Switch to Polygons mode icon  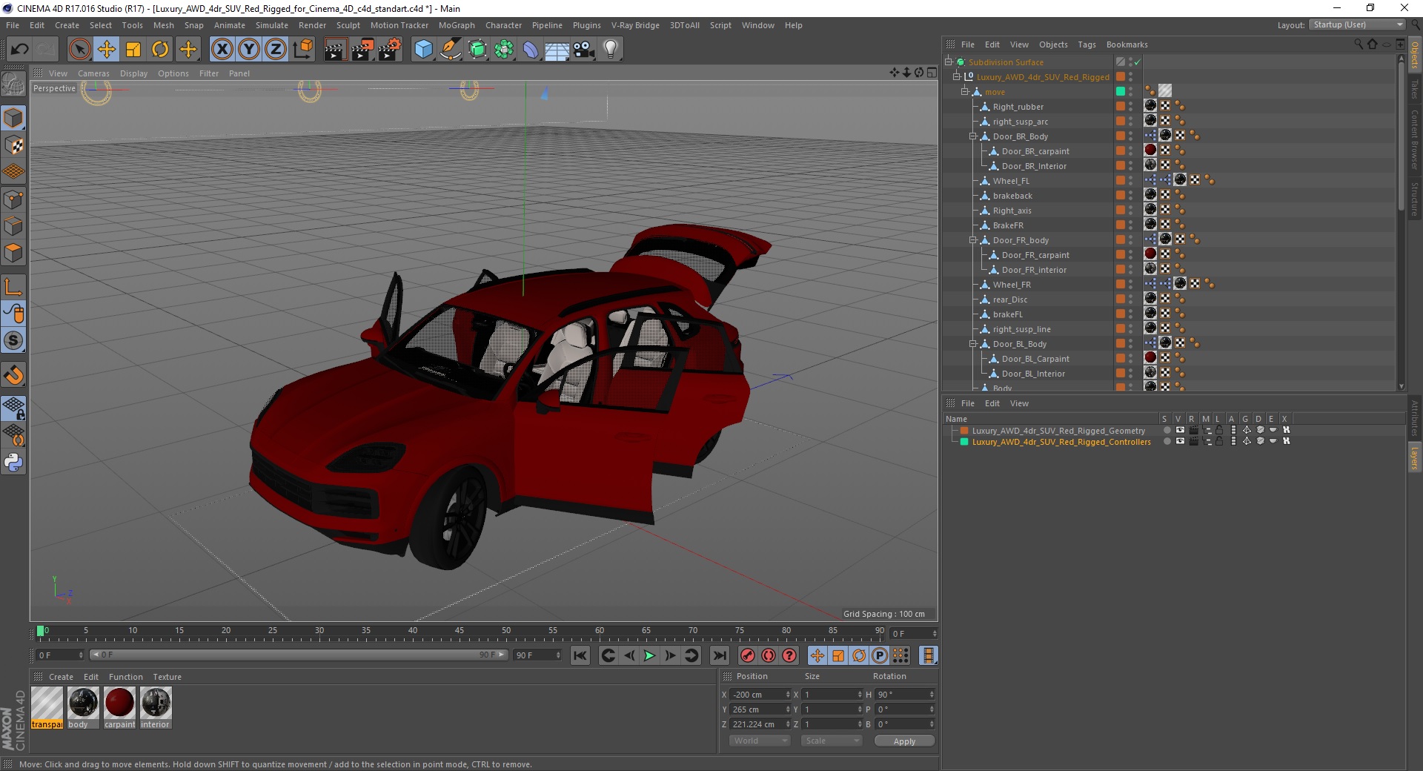coord(13,253)
